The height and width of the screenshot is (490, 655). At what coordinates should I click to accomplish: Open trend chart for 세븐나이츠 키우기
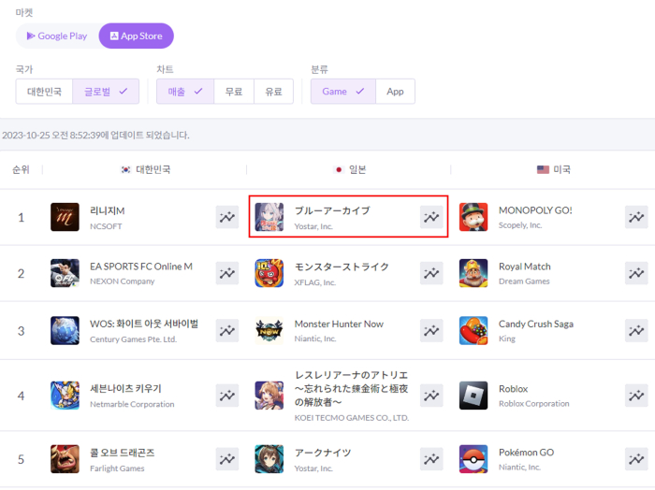point(227,396)
